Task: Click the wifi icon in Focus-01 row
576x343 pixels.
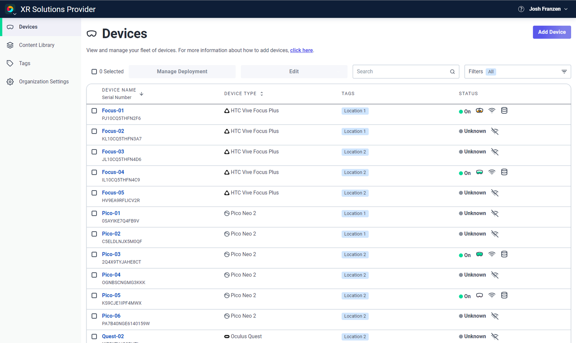Action: point(492,111)
